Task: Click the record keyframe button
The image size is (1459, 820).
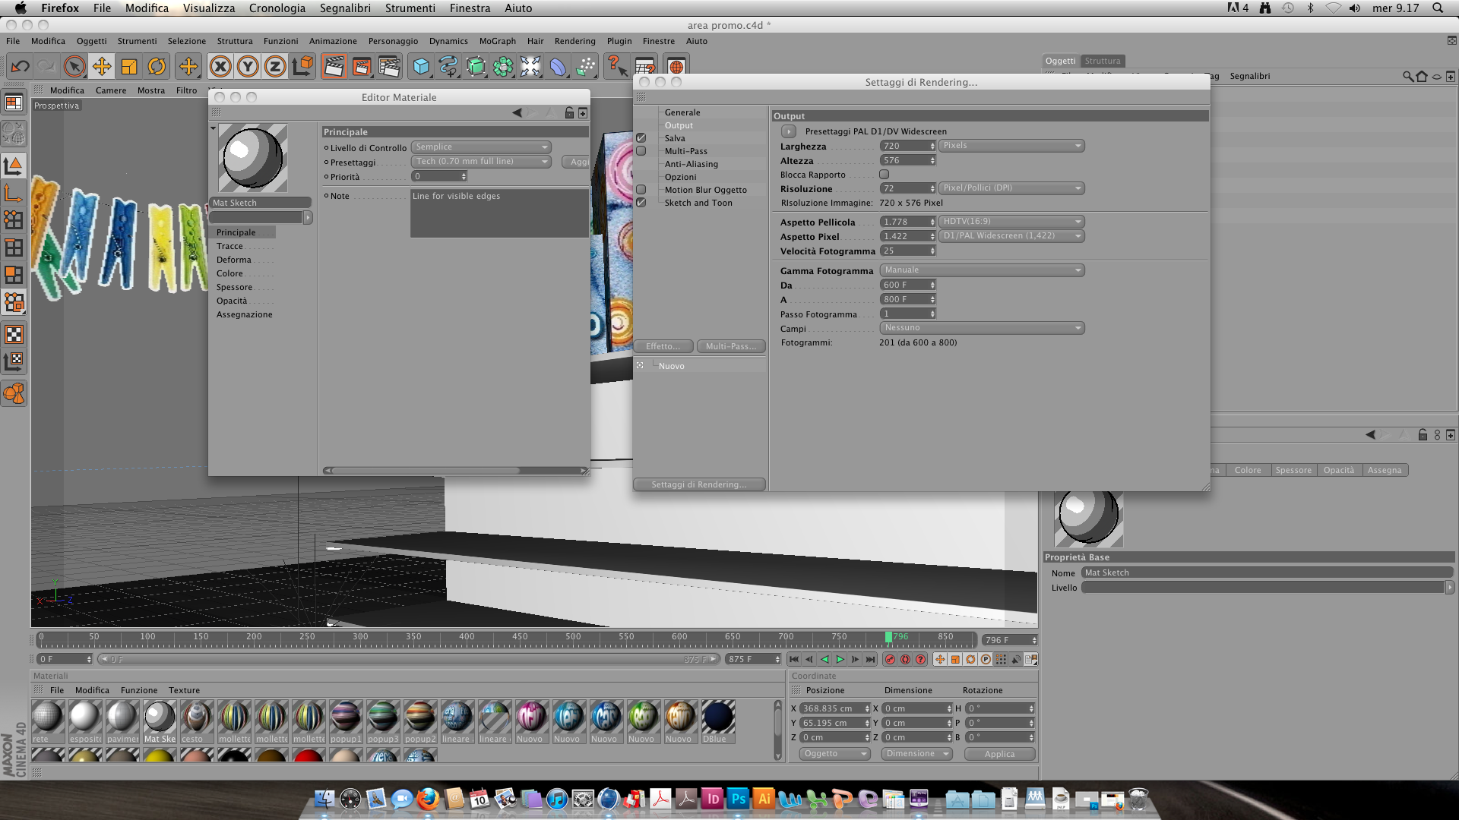Action: click(890, 659)
